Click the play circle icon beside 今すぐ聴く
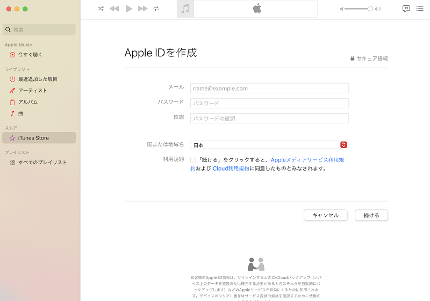Screen dimensions: 430x301 (x=12, y=55)
